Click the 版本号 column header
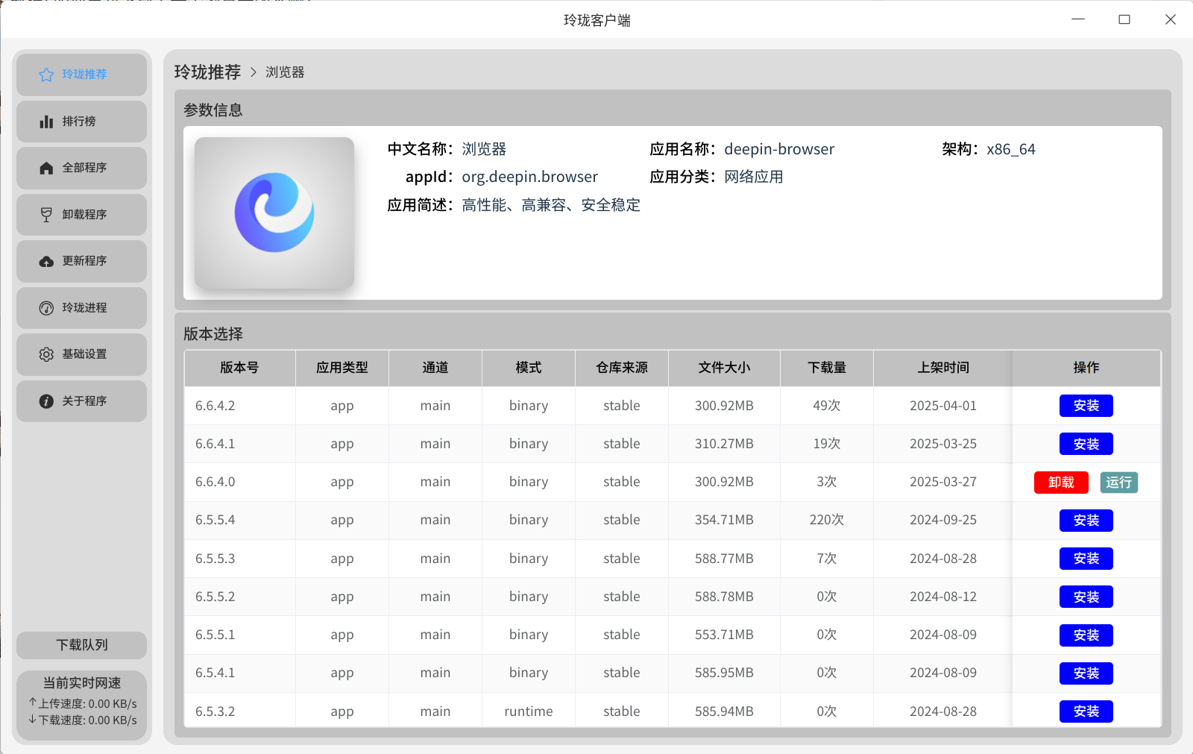Image resolution: width=1193 pixels, height=754 pixels. click(239, 368)
